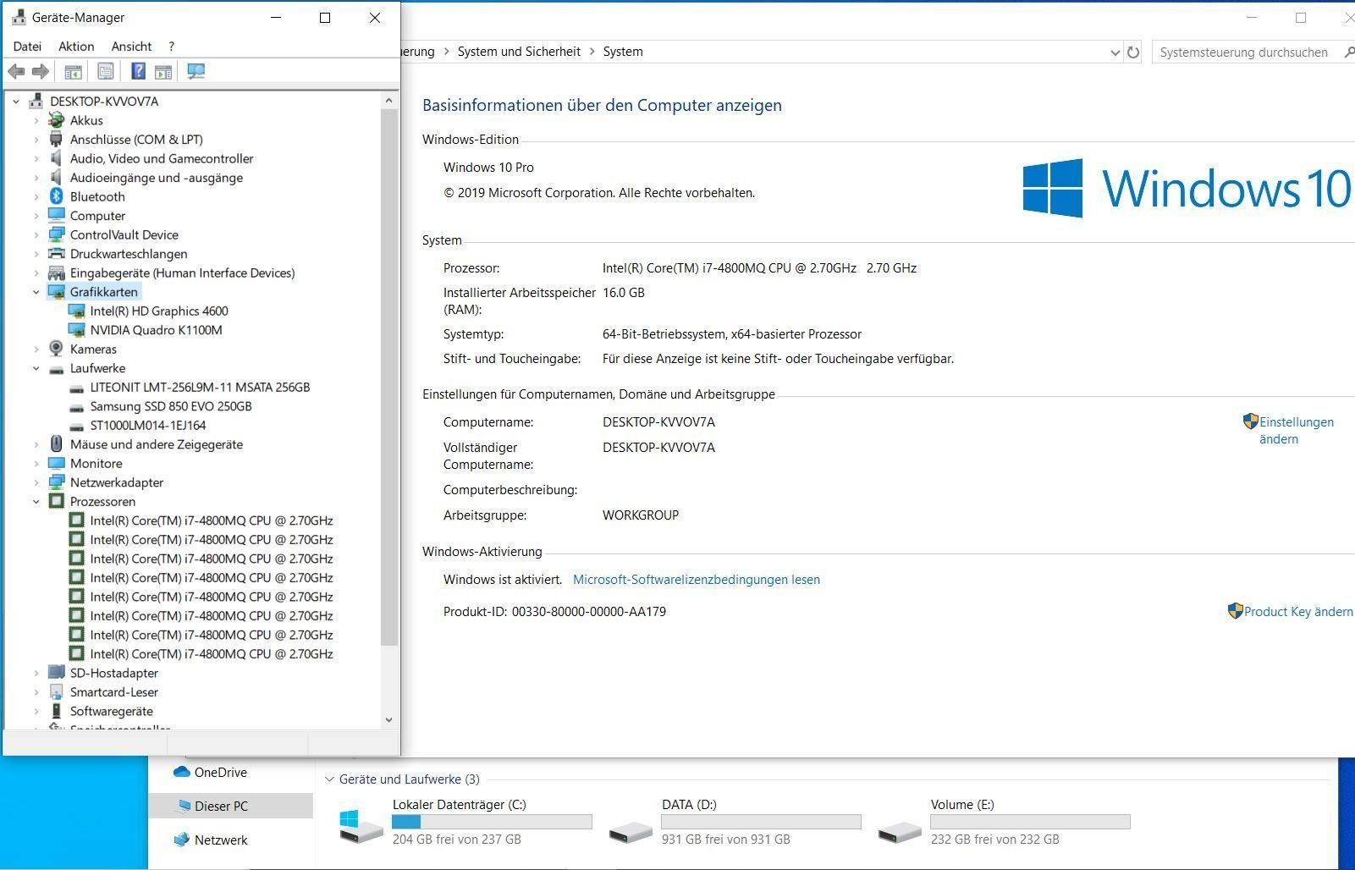Expand the Monitore category

(x=36, y=463)
